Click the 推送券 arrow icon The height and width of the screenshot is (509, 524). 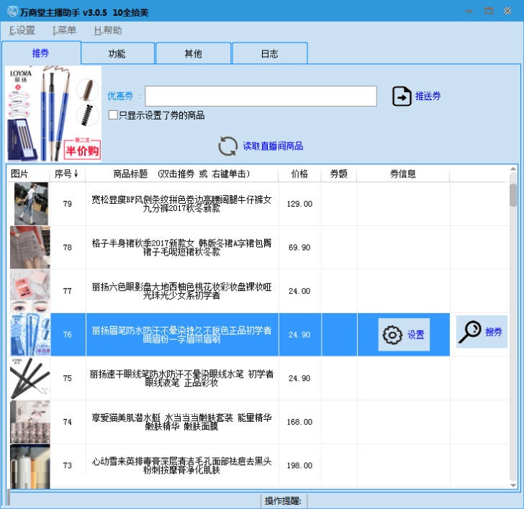[x=402, y=96]
